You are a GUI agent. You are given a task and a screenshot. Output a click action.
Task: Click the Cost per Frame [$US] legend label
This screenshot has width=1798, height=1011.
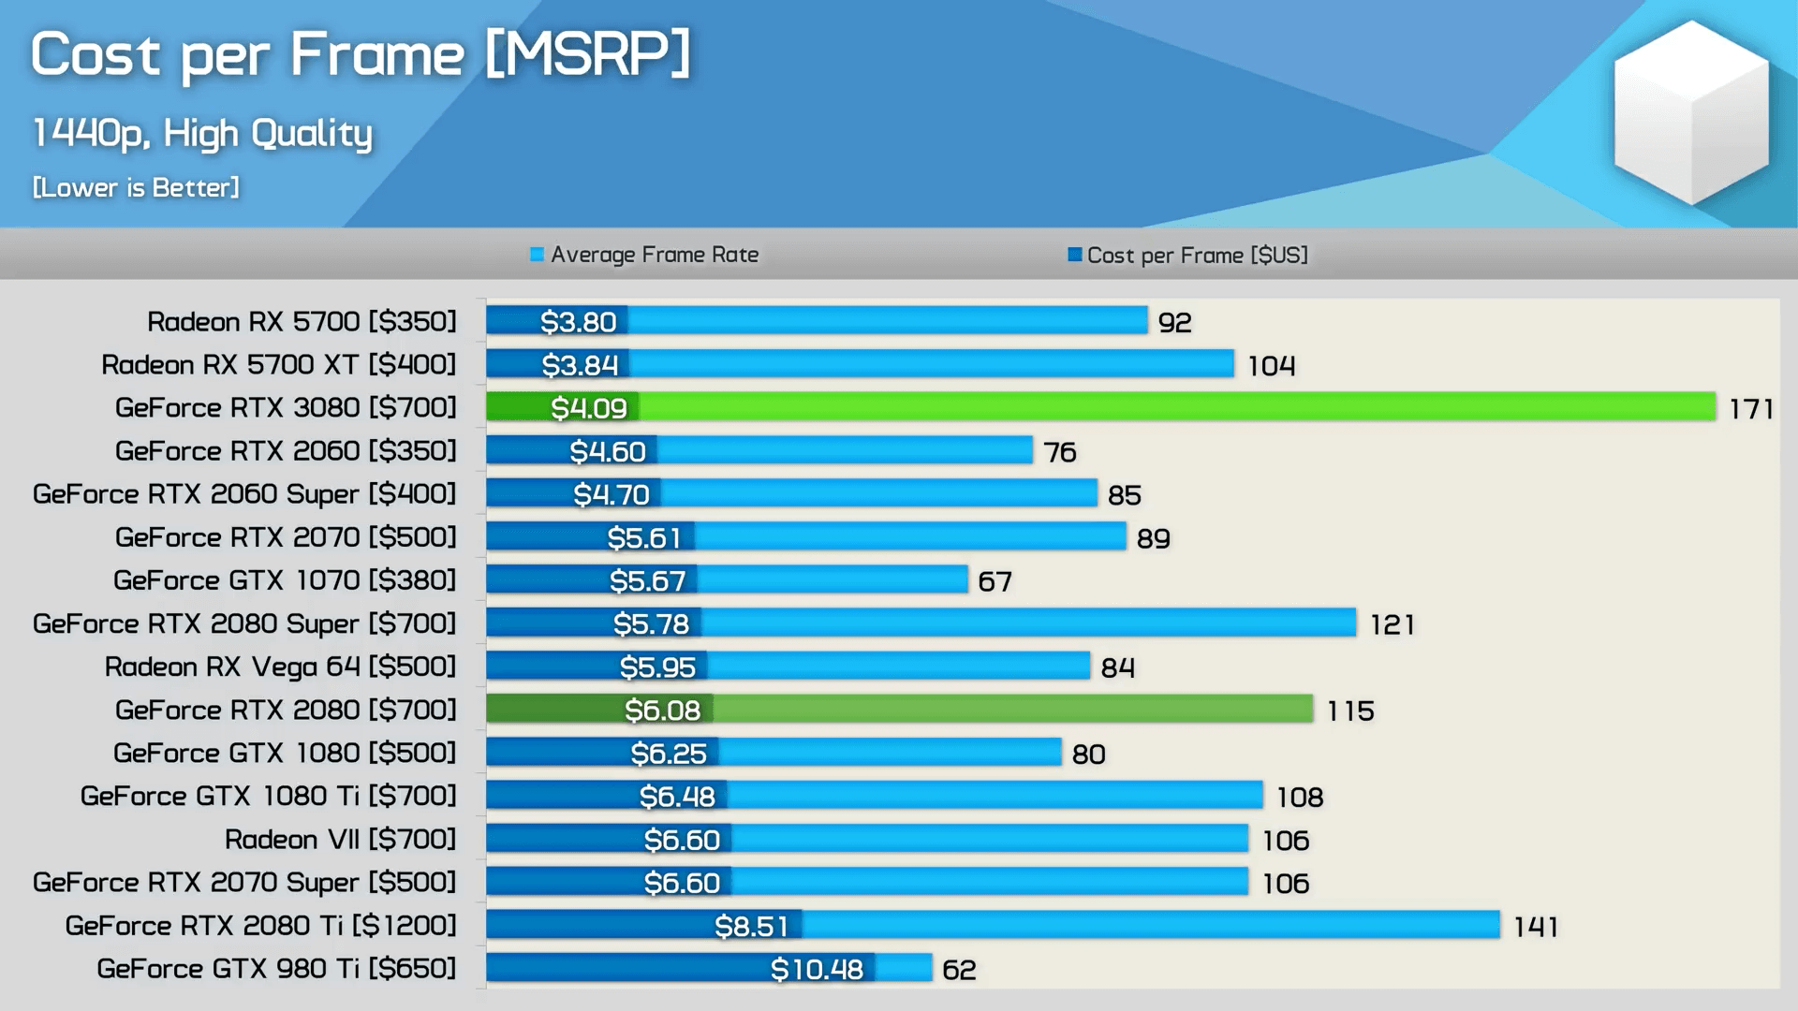1197,255
